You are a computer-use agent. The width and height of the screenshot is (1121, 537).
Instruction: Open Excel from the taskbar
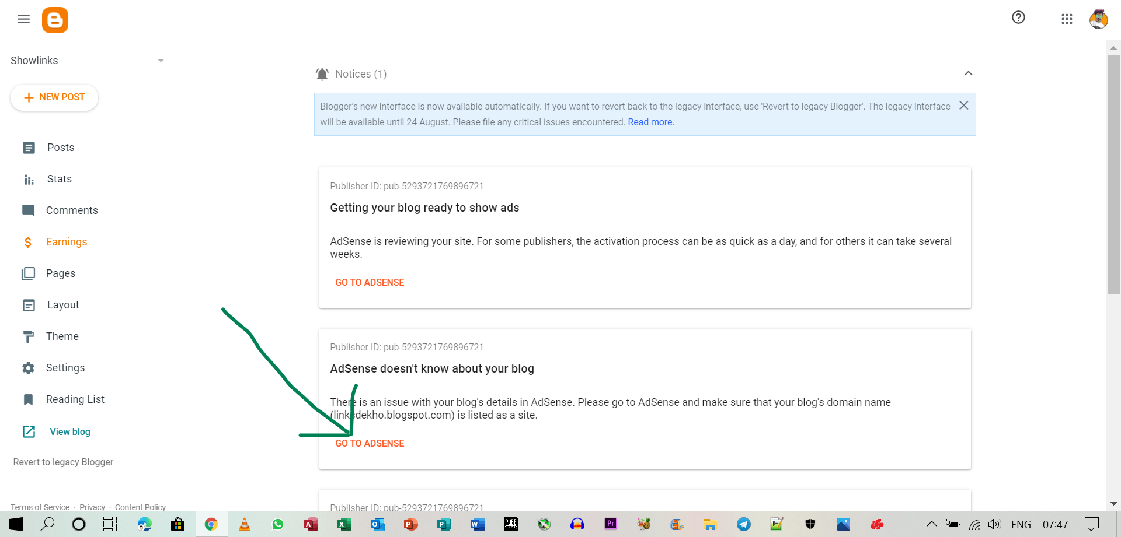[344, 524]
